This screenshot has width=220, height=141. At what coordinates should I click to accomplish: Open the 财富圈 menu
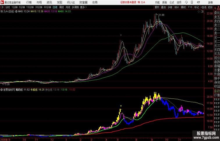pos(83,2)
